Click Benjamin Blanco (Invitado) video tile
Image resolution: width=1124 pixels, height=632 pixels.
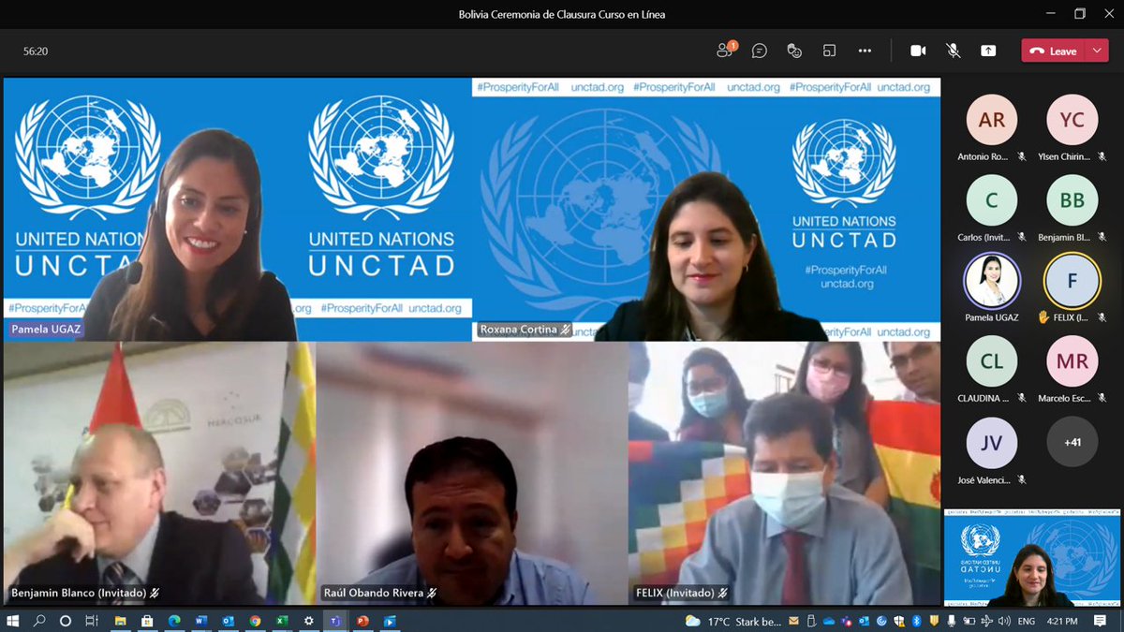tap(159, 473)
